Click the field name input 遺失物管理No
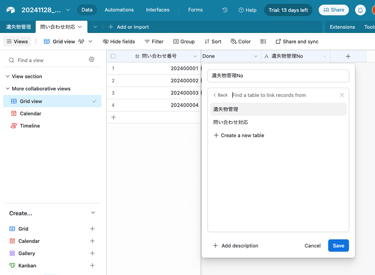 point(278,75)
